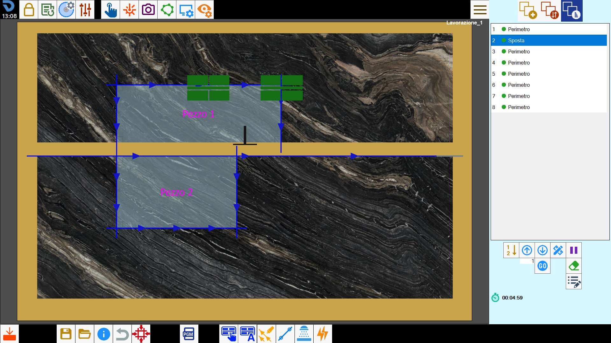Screen dimensions: 611x343
Task: Open the camera snapshot tool
Action: pos(148,10)
